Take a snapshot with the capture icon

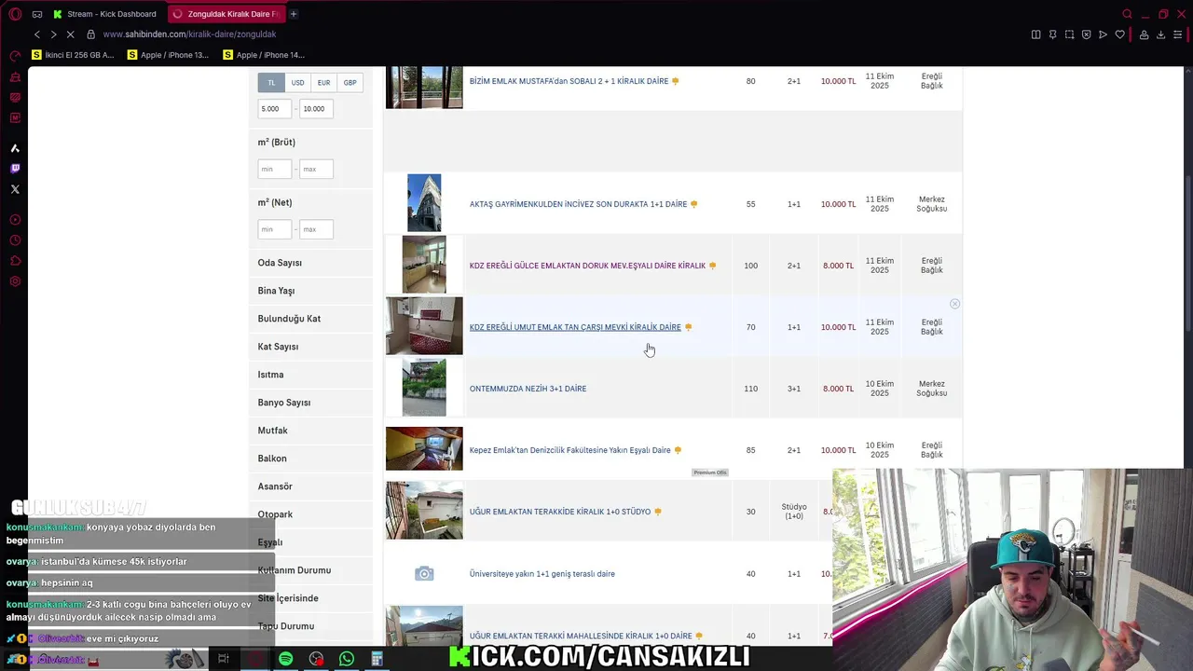pos(1069,34)
